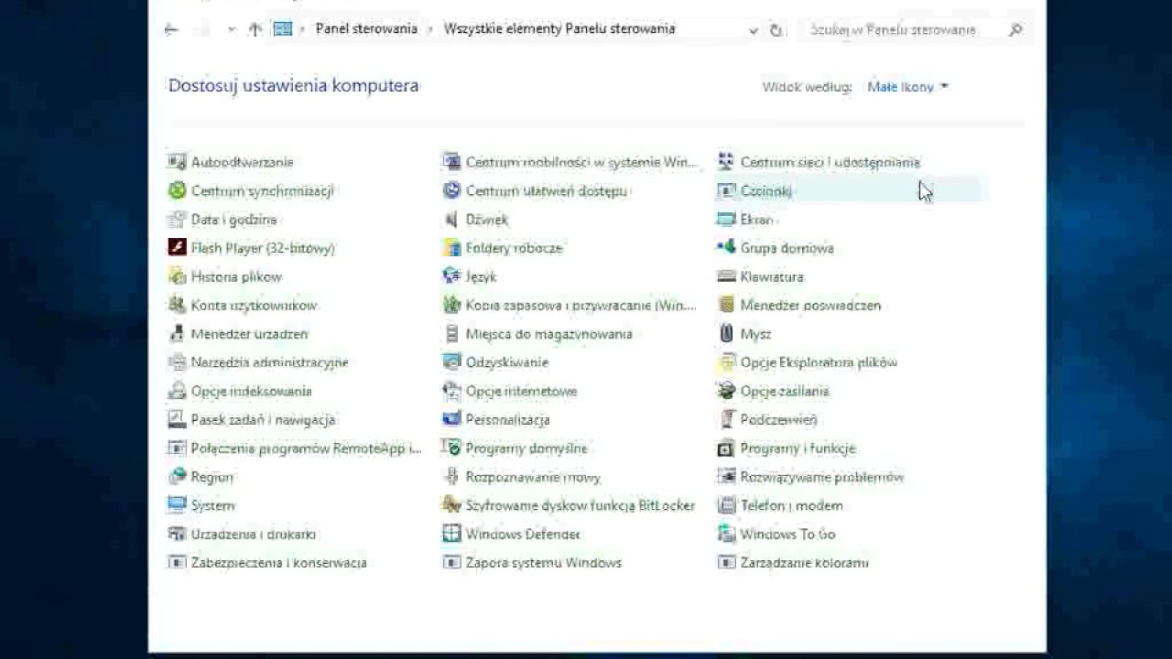
Task: Open the Menedżer urządzeń icon
Action: 177,334
